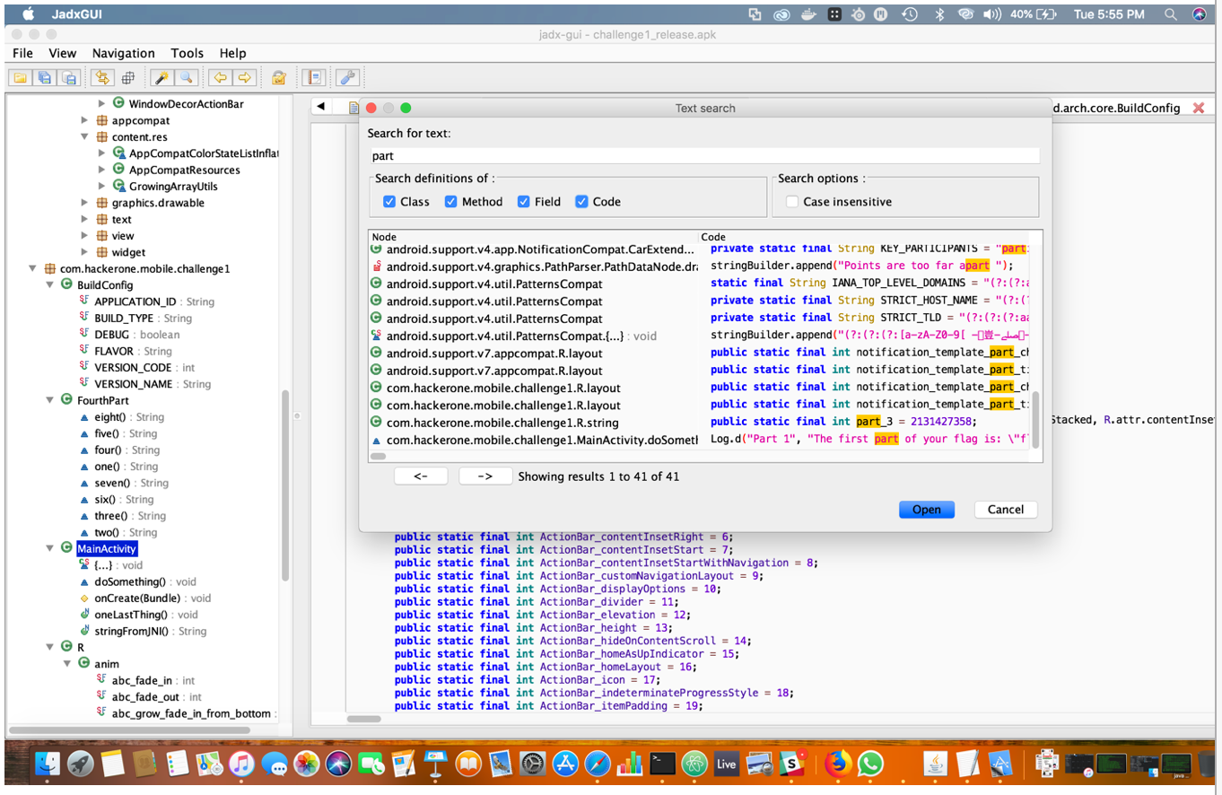The image size is (1222, 795).
Task: Click the Forward yellow arrow icon
Action: (244, 77)
